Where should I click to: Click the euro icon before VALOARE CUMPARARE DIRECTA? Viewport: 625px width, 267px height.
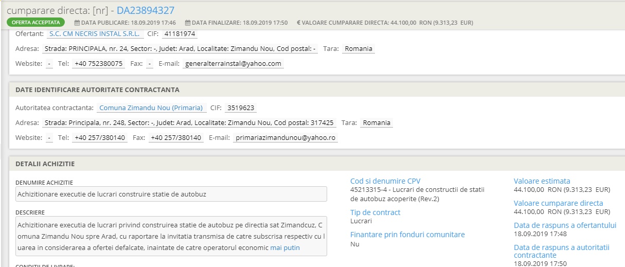click(299, 23)
